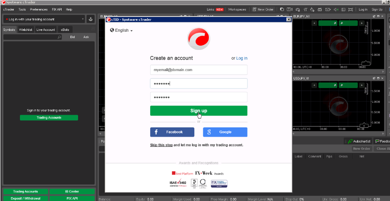Close the USDJPY chart panel

(382, 78)
